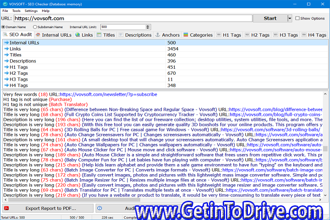Click the Internal URL Limit field

click(123, 27)
